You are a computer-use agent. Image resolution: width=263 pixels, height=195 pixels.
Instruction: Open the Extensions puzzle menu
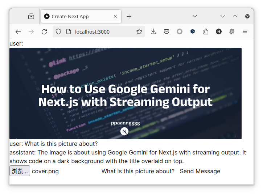click(x=206, y=31)
